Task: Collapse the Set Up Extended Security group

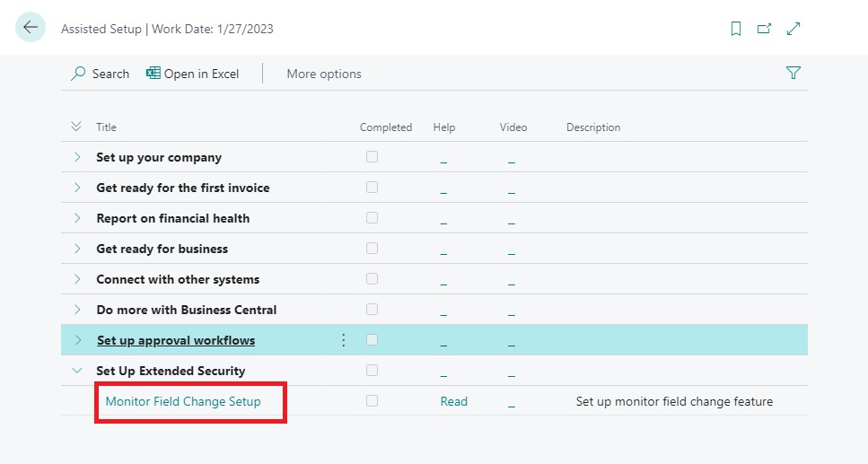Action: (77, 371)
